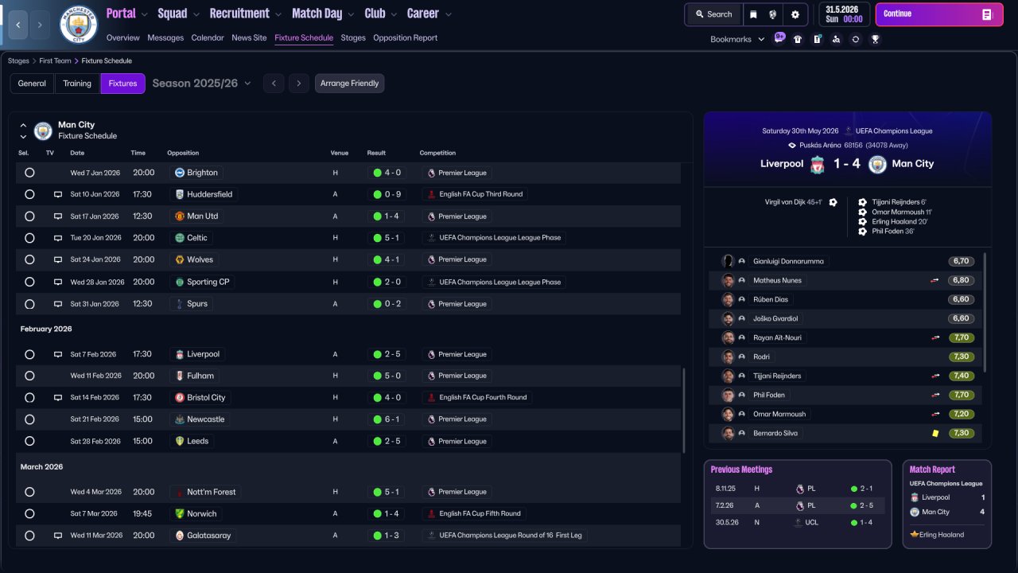The width and height of the screenshot is (1018, 573).
Task: Switch to the Messages tab
Action: (165, 38)
